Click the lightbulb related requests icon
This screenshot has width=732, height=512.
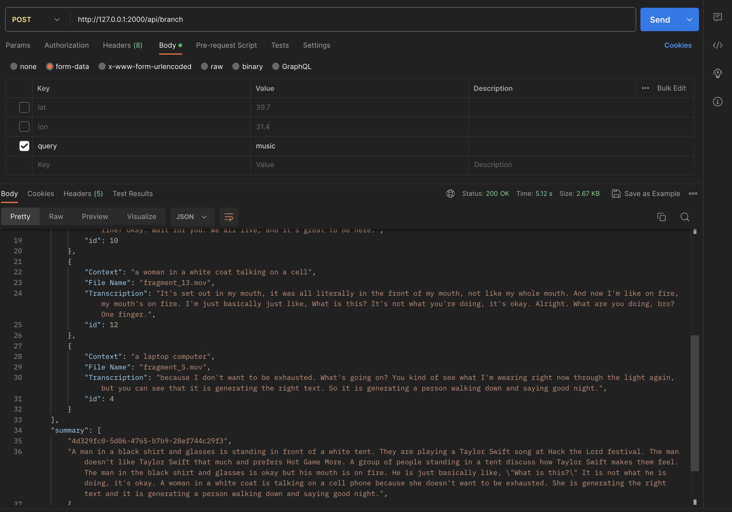pyautogui.click(x=717, y=73)
